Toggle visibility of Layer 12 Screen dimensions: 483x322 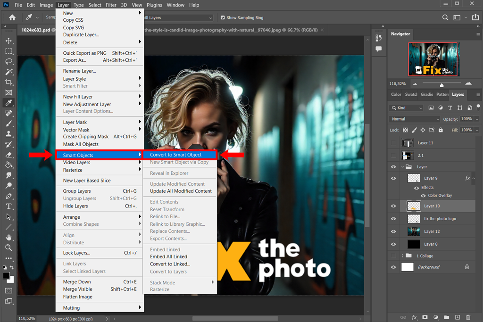coord(393,231)
